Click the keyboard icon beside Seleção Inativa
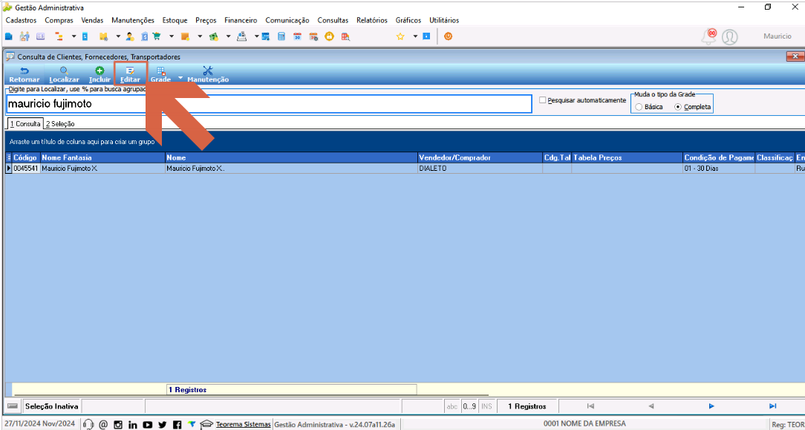Image resolution: width=805 pixels, height=430 pixels. [13, 406]
